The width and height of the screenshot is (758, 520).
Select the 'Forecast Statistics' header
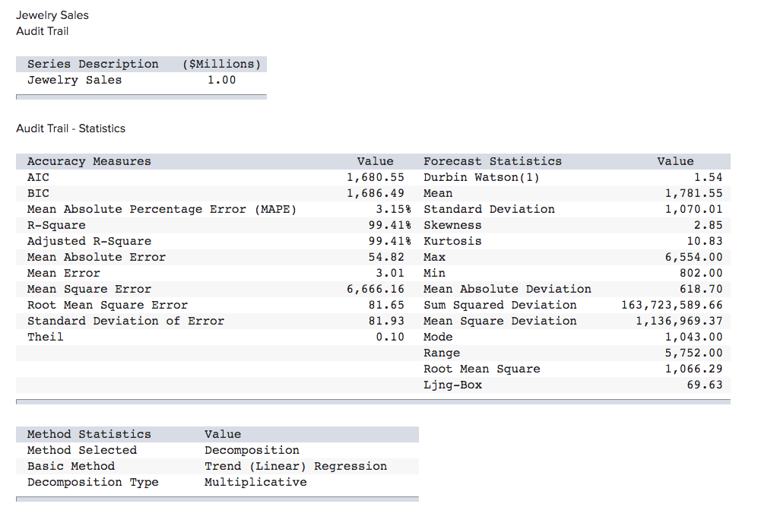(493, 161)
